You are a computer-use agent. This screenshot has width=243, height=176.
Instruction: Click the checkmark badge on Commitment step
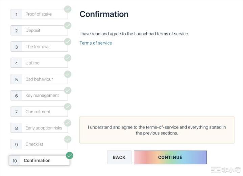(68, 107)
